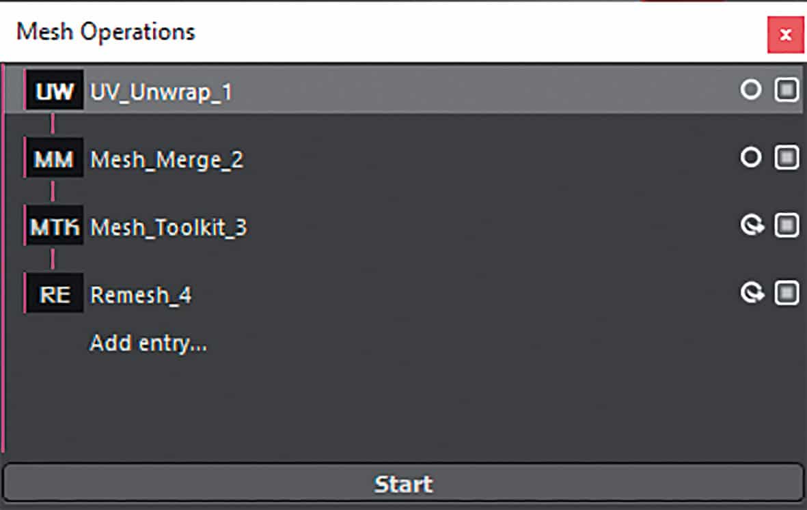Click Add entry to create a new operation
Image resolution: width=807 pixels, height=510 pixels.
[x=149, y=343]
